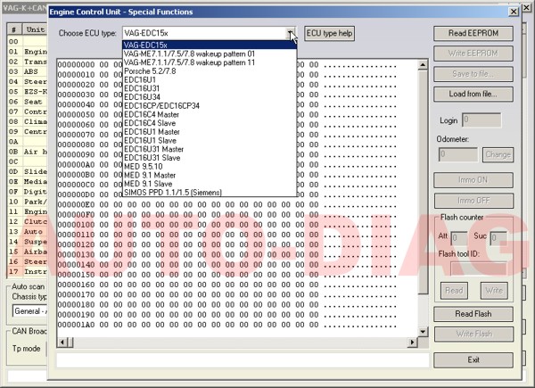Select unit 13 Auto row in main window
The width and height of the screenshot is (535, 388).
point(27,232)
